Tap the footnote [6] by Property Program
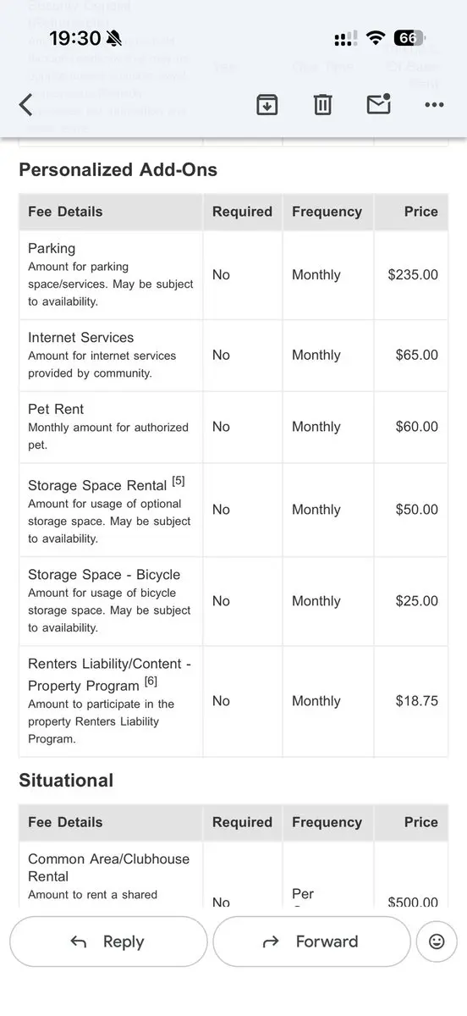467x1016 pixels. [151, 681]
